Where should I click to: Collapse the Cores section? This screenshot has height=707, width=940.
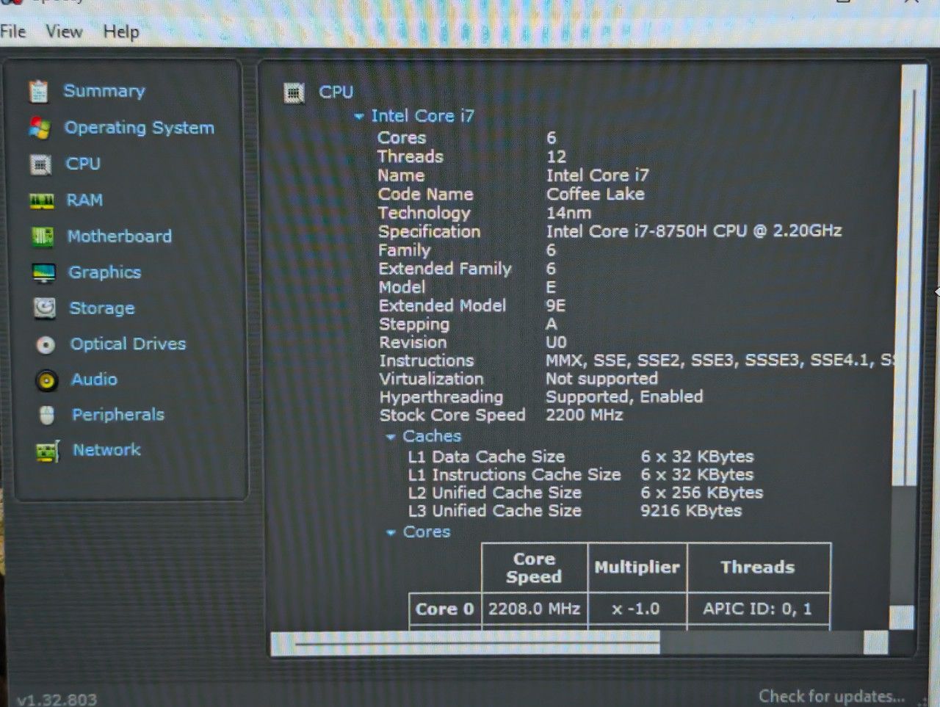tap(391, 533)
